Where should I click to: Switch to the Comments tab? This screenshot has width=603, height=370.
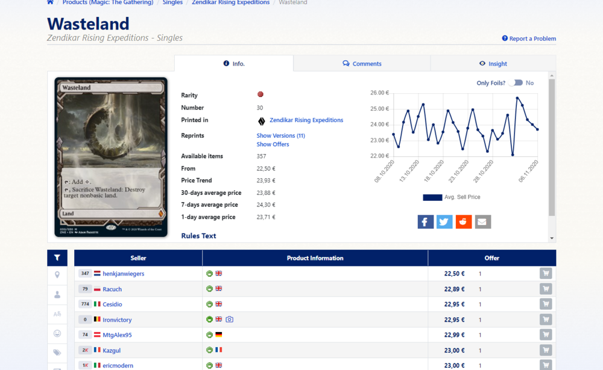[362, 64]
